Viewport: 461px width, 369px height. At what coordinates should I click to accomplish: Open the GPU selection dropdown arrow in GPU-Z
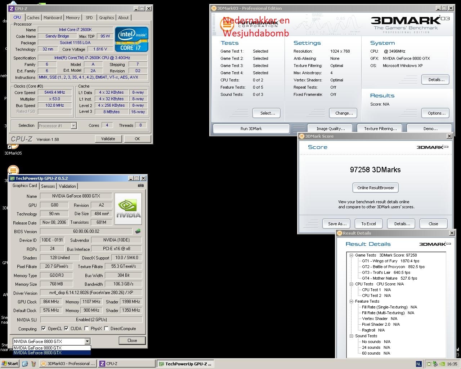[x=87, y=341]
